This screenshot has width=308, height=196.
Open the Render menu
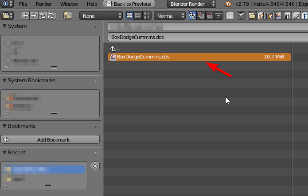43,4
